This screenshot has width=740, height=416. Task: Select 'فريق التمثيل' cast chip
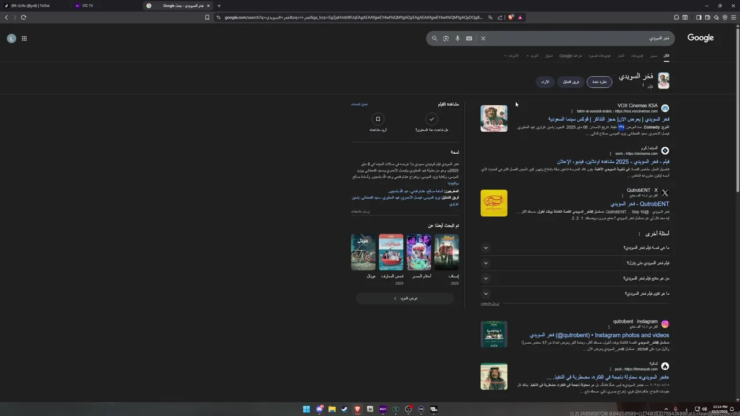(571, 82)
